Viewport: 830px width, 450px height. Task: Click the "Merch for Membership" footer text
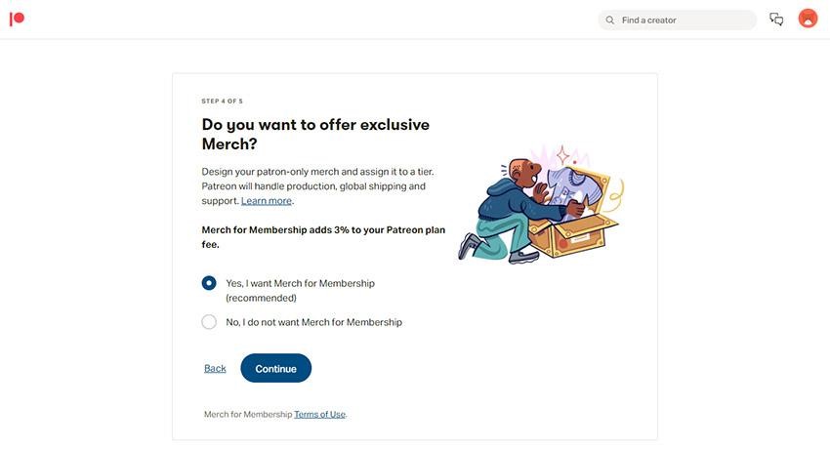(x=248, y=414)
